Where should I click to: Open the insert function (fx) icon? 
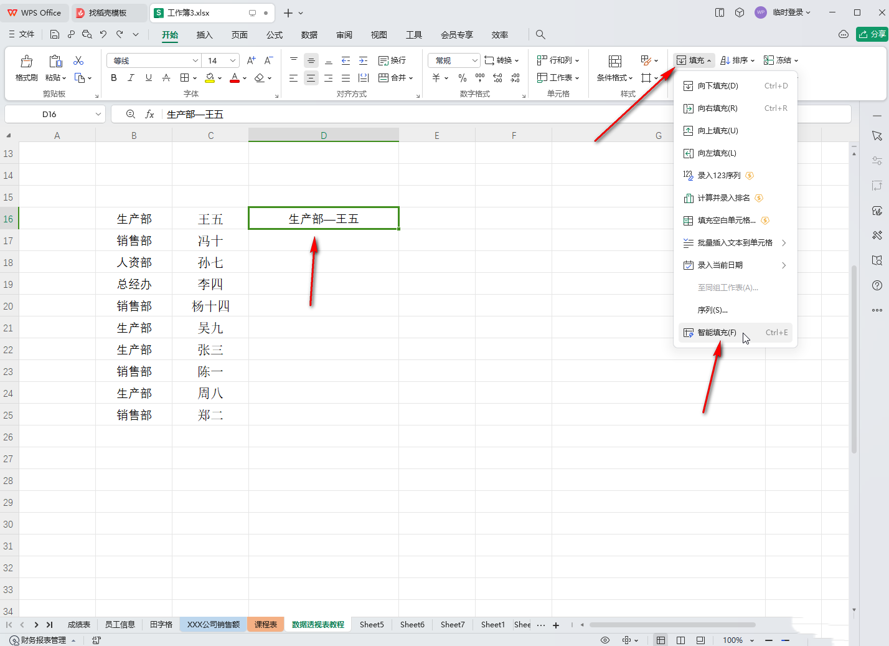(x=149, y=114)
